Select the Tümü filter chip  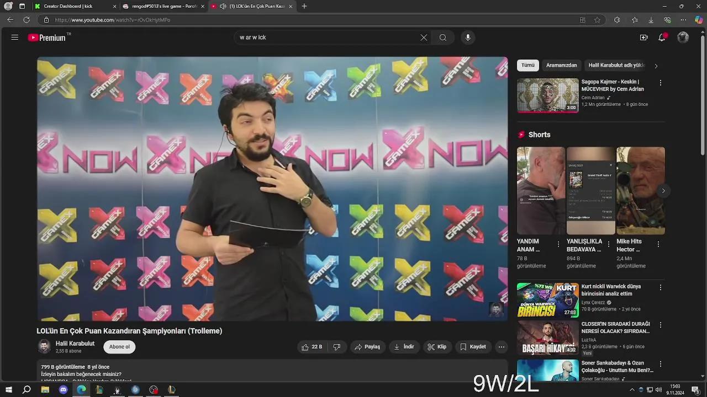[x=528, y=65]
